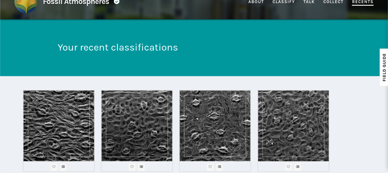Open the second recent classification thumbnail
Screen dimensions: 388x173
[x=137, y=126]
